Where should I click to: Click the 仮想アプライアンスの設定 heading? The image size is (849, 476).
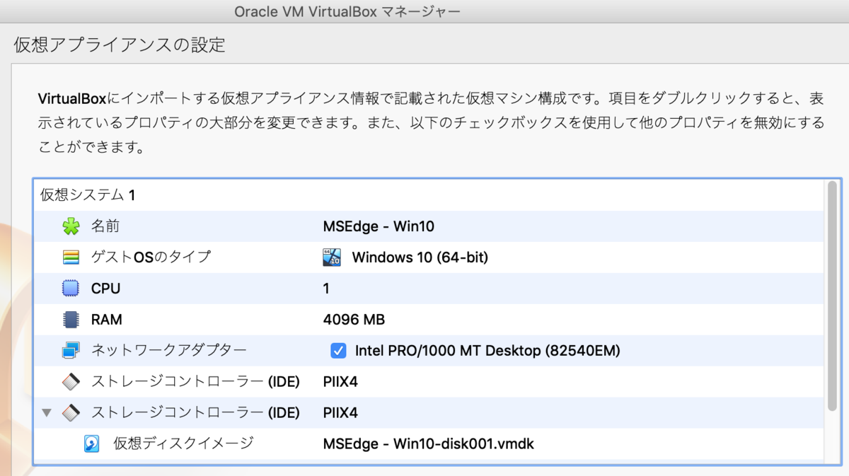120,45
